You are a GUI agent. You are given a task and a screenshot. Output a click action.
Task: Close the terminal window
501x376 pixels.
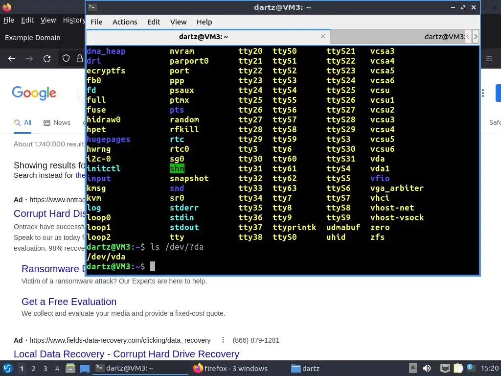coord(474,7)
